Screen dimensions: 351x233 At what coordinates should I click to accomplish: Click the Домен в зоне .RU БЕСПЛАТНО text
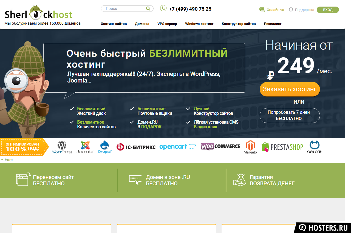coord(168,180)
